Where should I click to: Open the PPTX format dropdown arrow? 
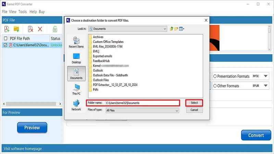pos(266,76)
